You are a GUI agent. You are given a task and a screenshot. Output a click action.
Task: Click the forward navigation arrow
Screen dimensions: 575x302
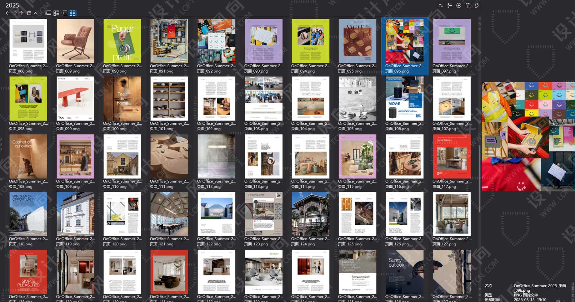click(x=14, y=13)
